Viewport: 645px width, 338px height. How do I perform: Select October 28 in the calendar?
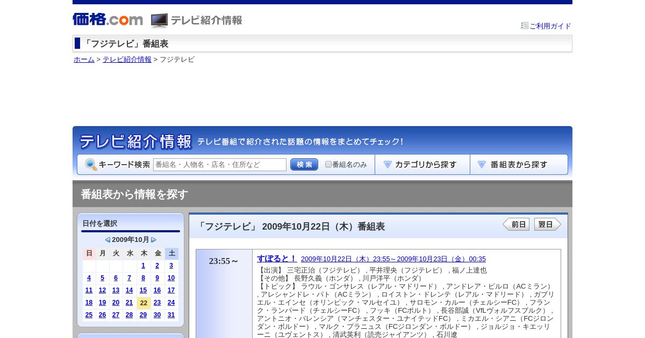[130, 315]
